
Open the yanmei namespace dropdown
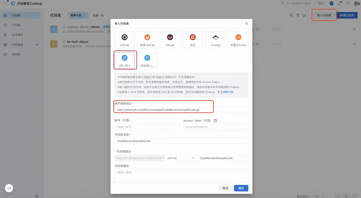(x=181, y=158)
